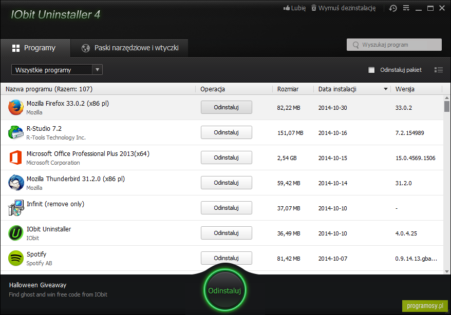Image resolution: width=451 pixels, height=315 pixels.
Task: Click version 15.0.4569.1506 cell
Action: 416,158
